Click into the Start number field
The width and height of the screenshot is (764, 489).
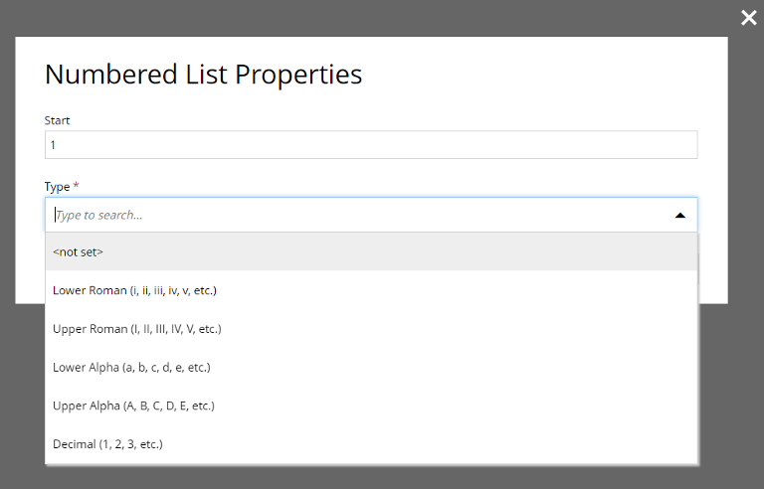pyautogui.click(x=371, y=145)
